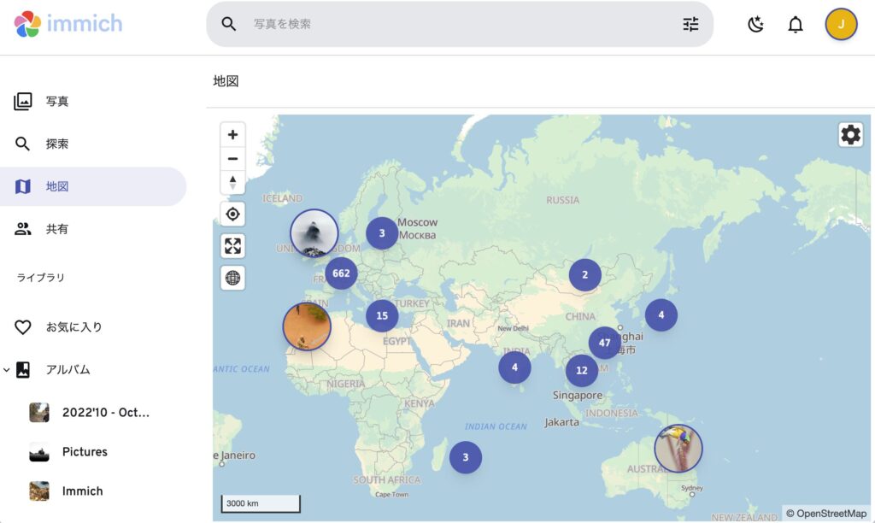Screen dimensions: 875x523
Task: Open 写真 in sidebar
Action: (57, 102)
